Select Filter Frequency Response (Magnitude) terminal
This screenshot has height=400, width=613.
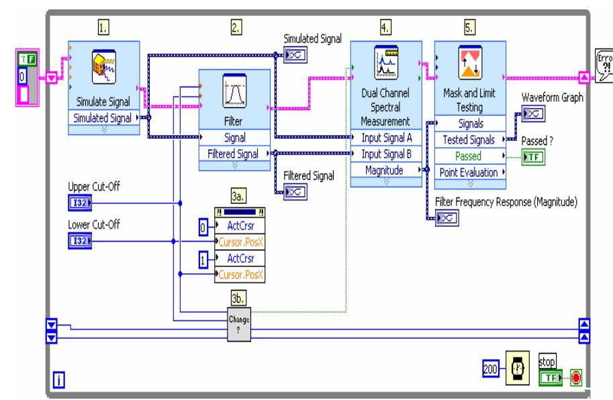(x=447, y=218)
